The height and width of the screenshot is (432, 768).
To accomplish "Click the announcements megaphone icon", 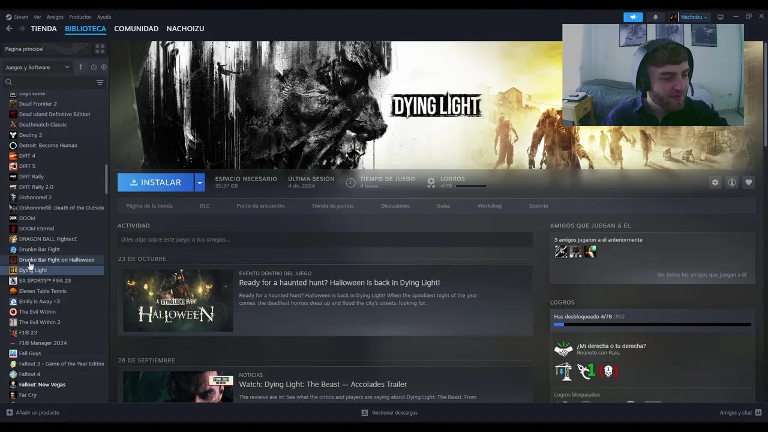I will (x=633, y=17).
